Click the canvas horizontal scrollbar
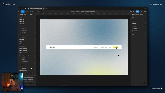 pyautogui.click(x=64, y=86)
